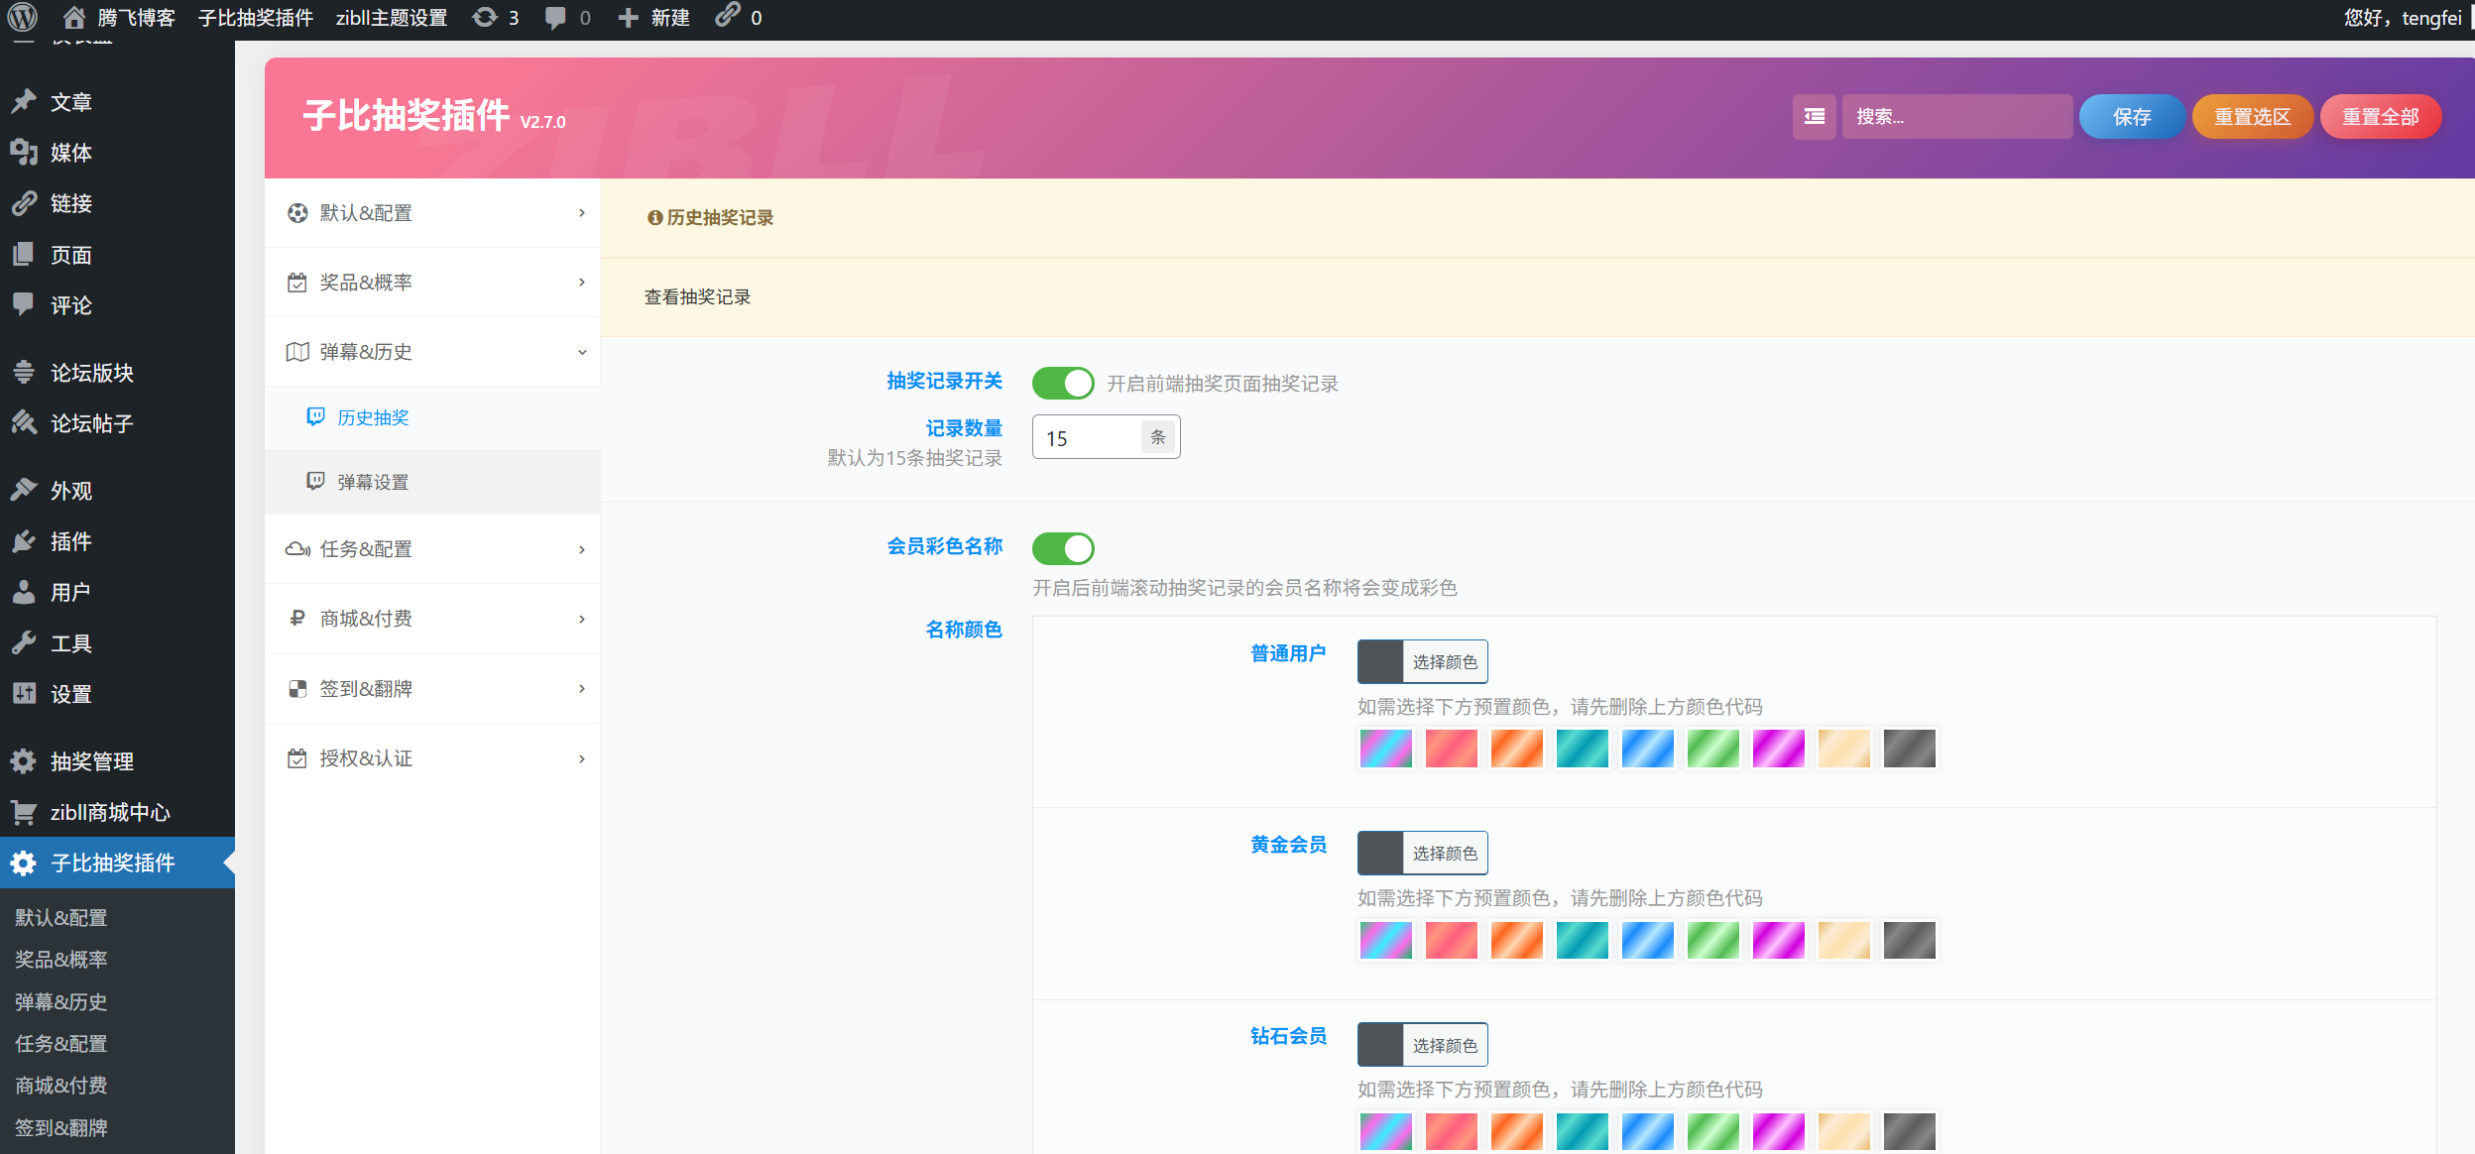2475x1154 pixels.
Task: Toggle the 会员彩色名称 switch
Action: coord(1063,548)
